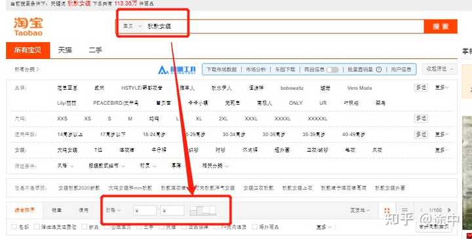Sort results by 信用
Image resolution: width=472 pixels, height=239 pixels.
84,210
